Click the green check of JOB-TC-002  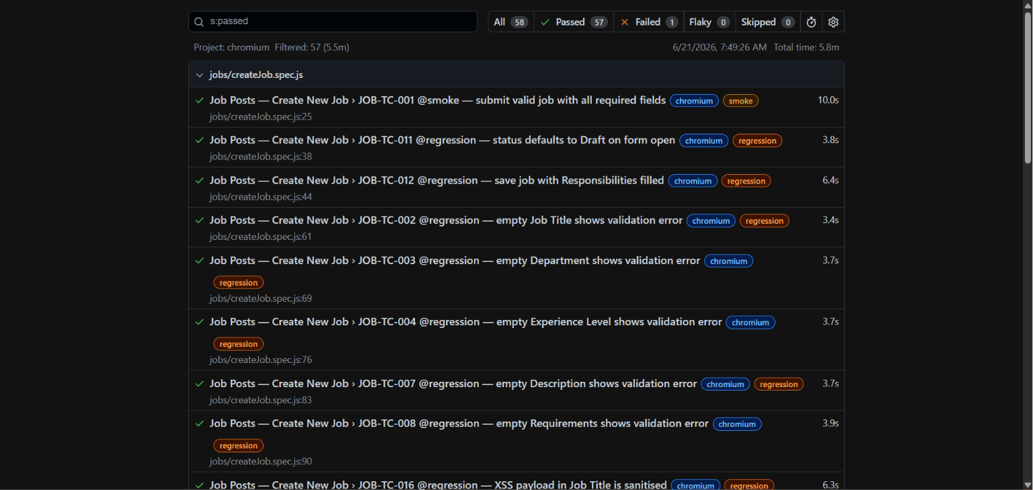click(x=200, y=220)
